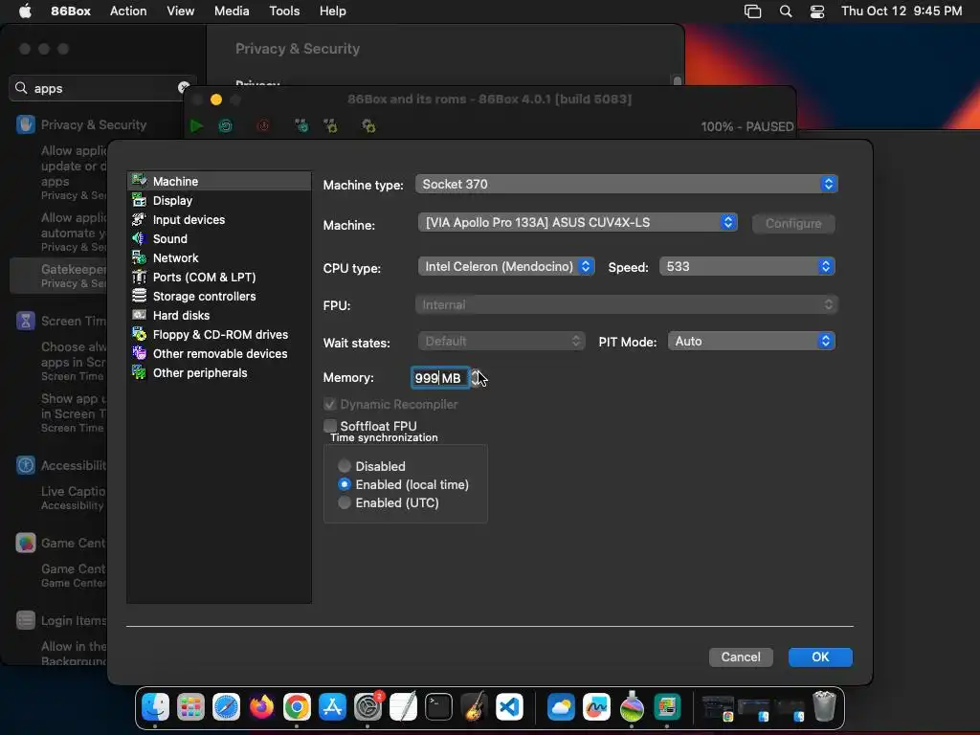This screenshot has width=980, height=735.
Task: Open the 86Box application menu
Action: click(71, 11)
